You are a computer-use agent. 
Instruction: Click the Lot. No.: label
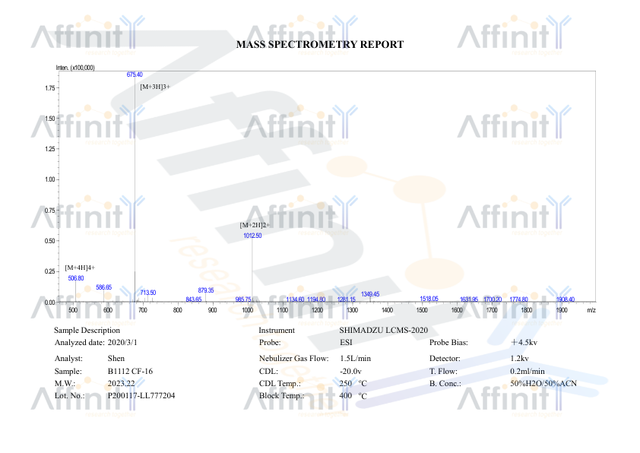click(x=70, y=395)
